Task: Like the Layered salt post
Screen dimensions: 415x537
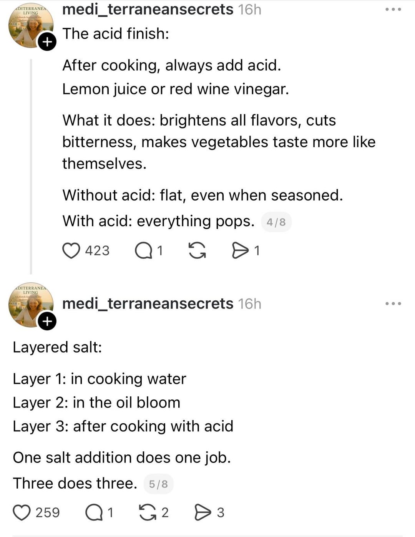Action: 22,512
